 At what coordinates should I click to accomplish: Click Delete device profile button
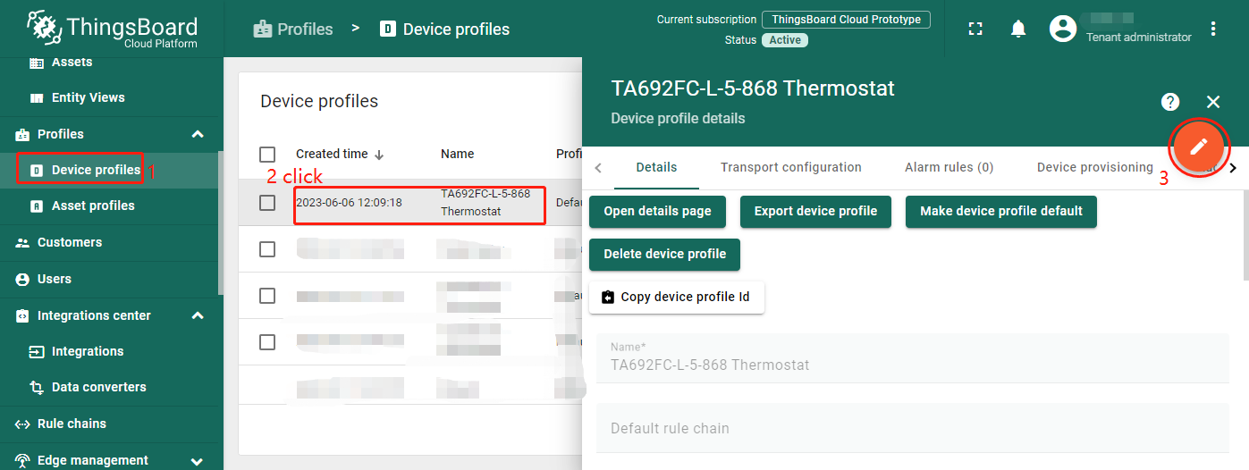point(664,254)
